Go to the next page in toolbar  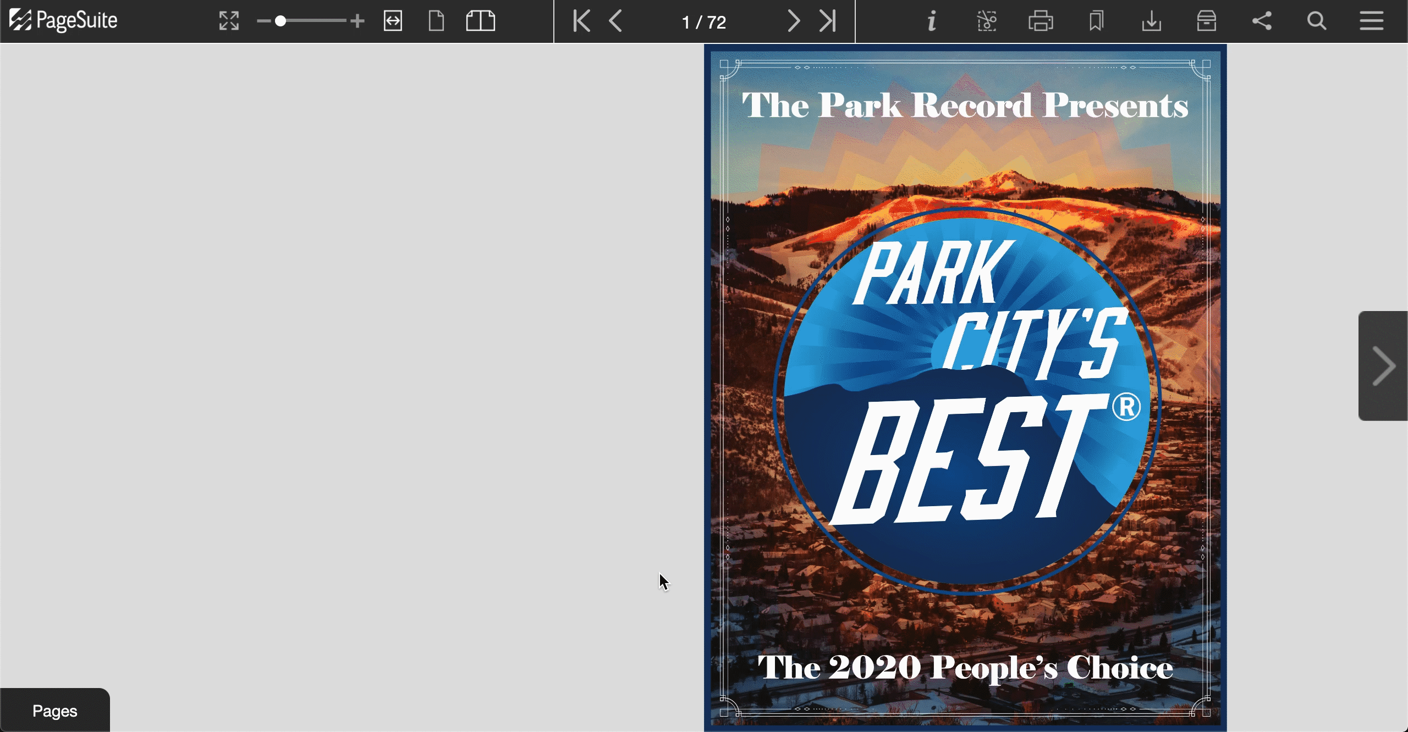click(793, 21)
